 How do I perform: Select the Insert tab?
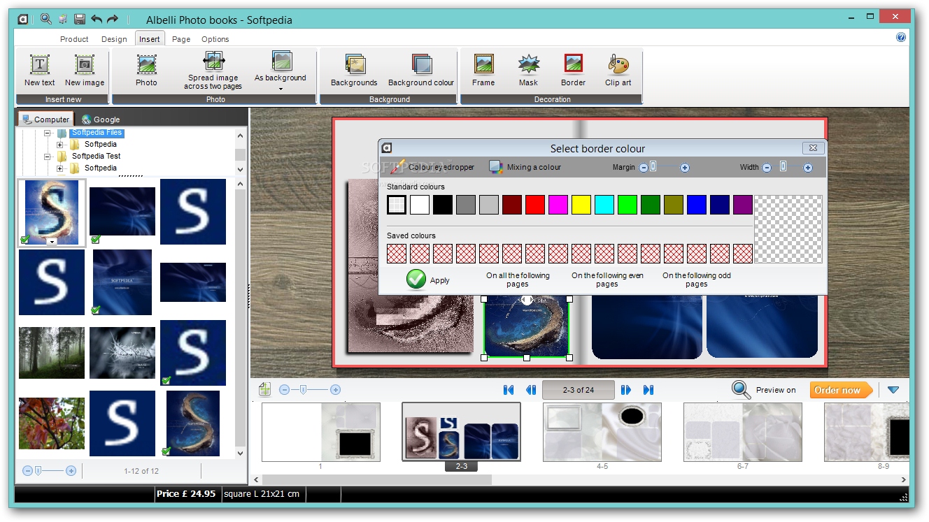pos(149,39)
